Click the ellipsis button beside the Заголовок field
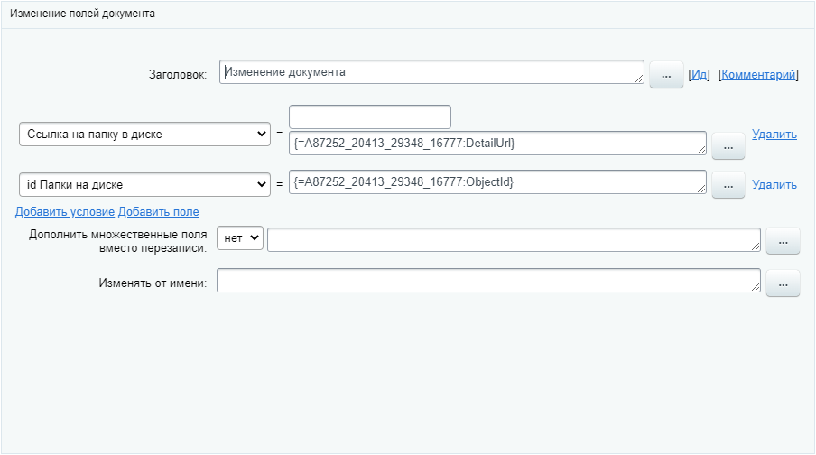The width and height of the screenshot is (816, 455). (x=666, y=77)
